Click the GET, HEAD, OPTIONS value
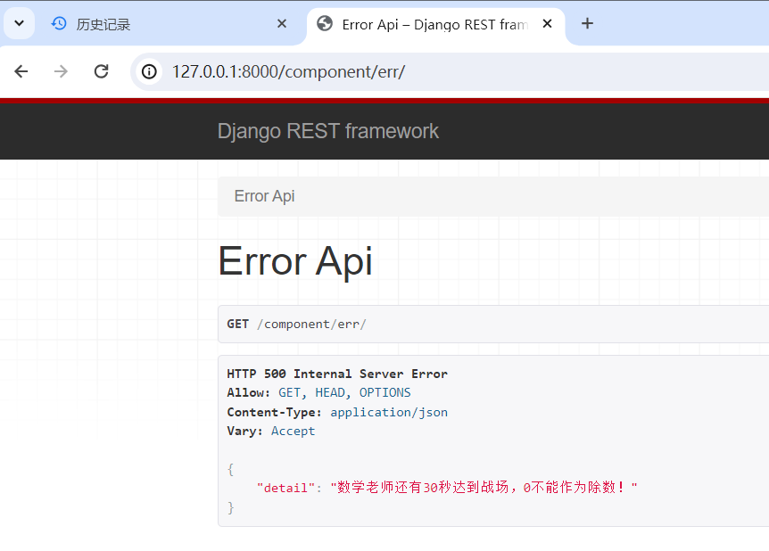 tap(344, 393)
